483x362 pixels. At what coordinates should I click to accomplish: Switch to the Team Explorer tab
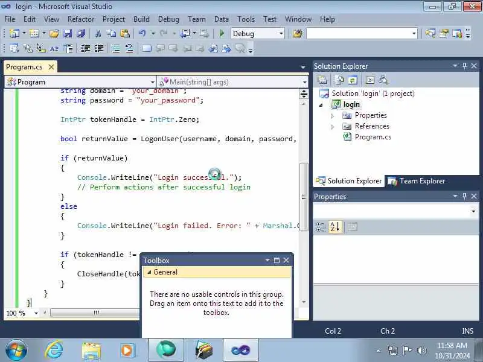tap(417, 181)
